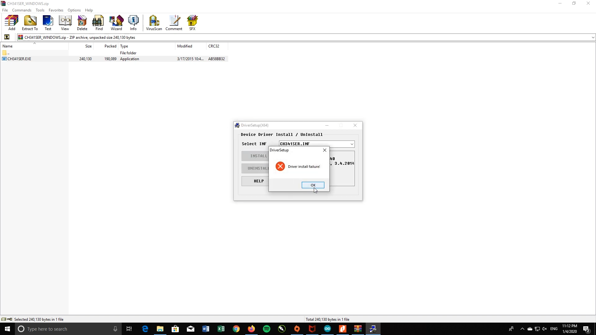Viewport: 596px width, 335px height.
Task: Open the Comment tool
Action: [174, 23]
